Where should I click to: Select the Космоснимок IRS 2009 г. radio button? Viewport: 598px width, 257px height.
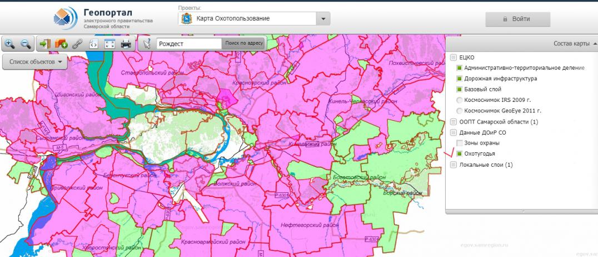click(460, 100)
